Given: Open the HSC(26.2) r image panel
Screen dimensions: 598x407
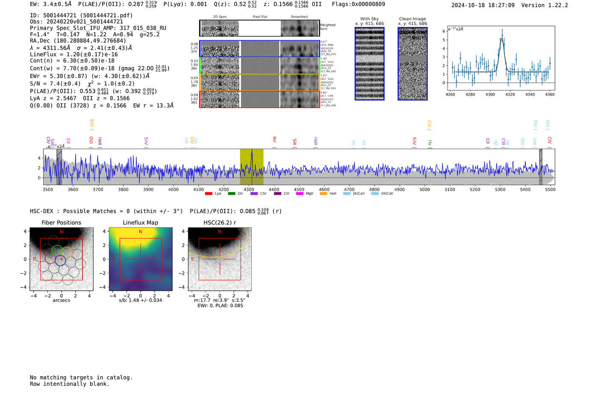Looking at the screenshot, I should click(220, 259).
